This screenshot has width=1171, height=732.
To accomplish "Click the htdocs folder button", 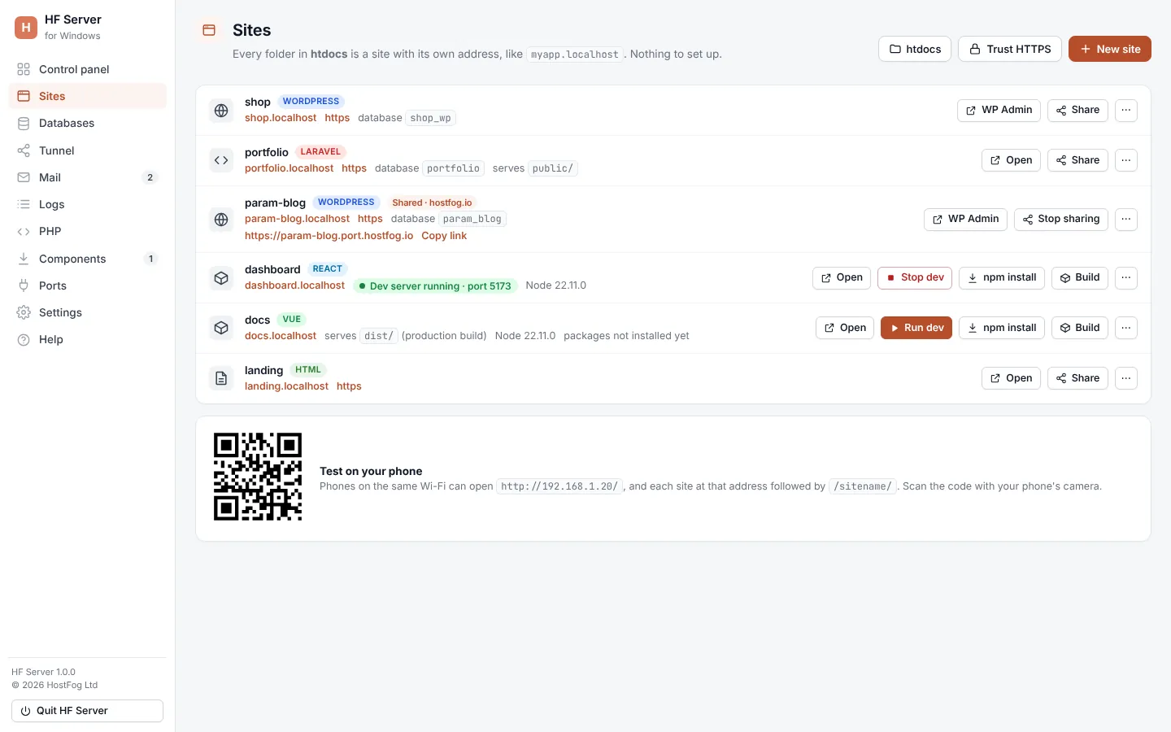I will tap(915, 49).
